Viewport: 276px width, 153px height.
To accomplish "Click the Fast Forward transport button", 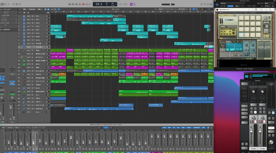I will pos(73,4).
